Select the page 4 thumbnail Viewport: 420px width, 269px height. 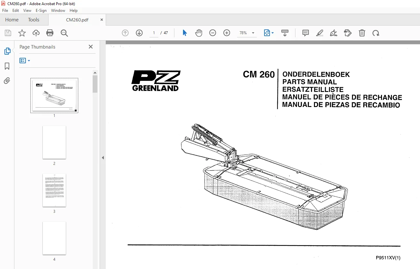click(54, 238)
